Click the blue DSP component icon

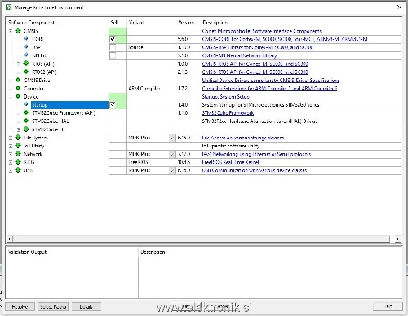(26, 46)
